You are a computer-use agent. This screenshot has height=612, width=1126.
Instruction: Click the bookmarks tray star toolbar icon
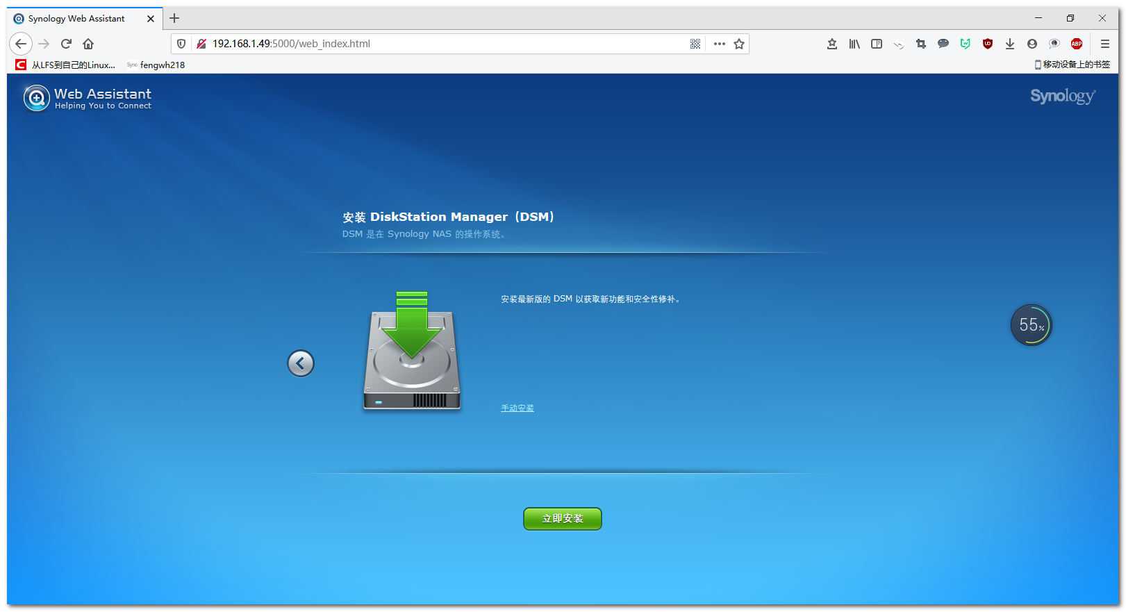[x=832, y=44]
